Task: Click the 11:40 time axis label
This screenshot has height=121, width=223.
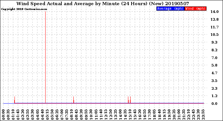Action: 101,115
